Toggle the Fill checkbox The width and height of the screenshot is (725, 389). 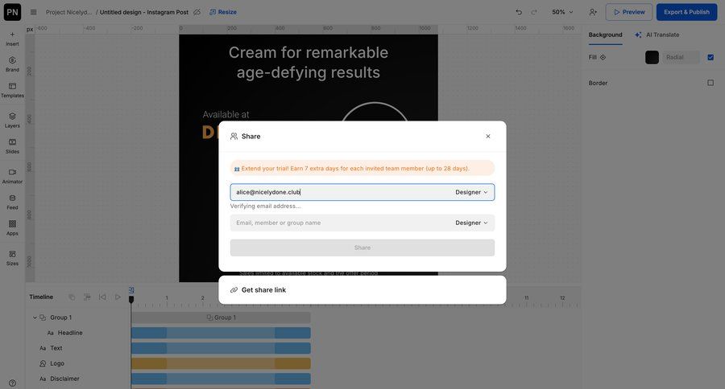point(710,57)
